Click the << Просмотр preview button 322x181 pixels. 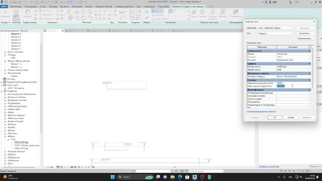[x=254, y=118]
